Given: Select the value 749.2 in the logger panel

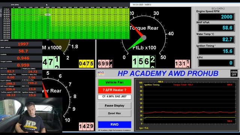Looking at the screenshot, I should (x=32, y=83).
